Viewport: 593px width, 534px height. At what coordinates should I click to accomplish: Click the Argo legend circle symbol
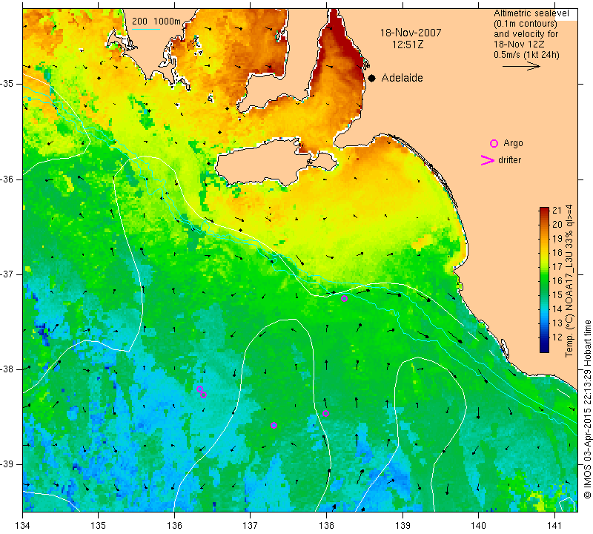pyautogui.click(x=494, y=143)
